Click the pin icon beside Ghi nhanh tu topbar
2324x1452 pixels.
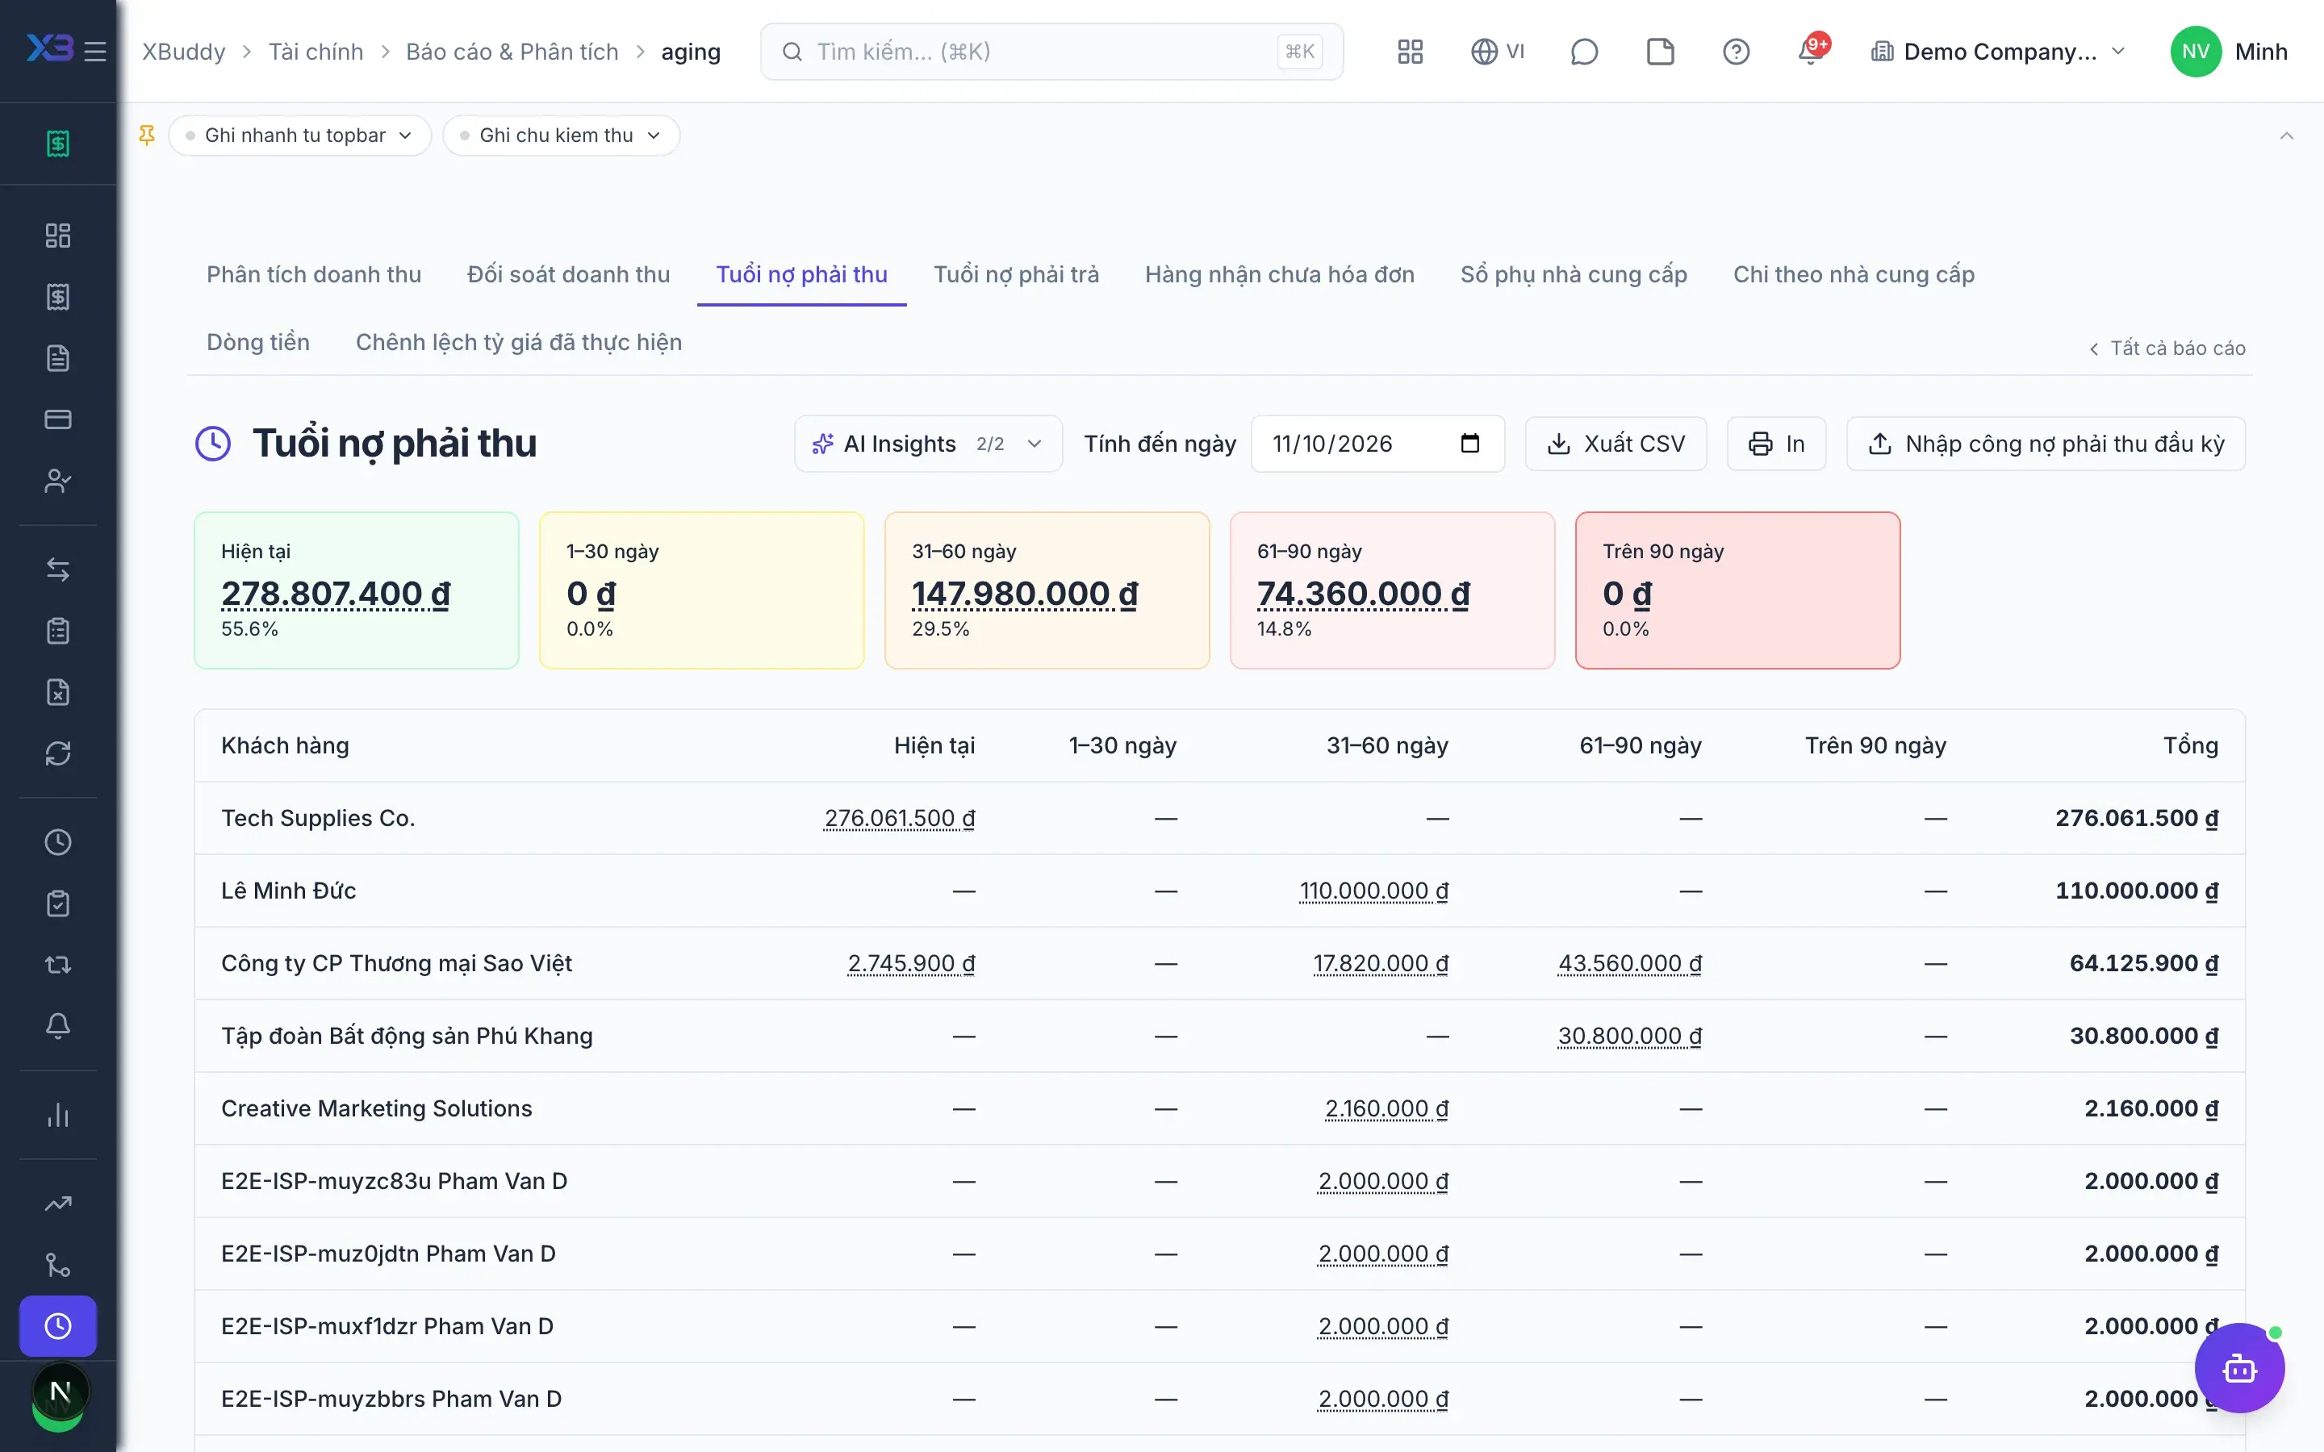147,136
